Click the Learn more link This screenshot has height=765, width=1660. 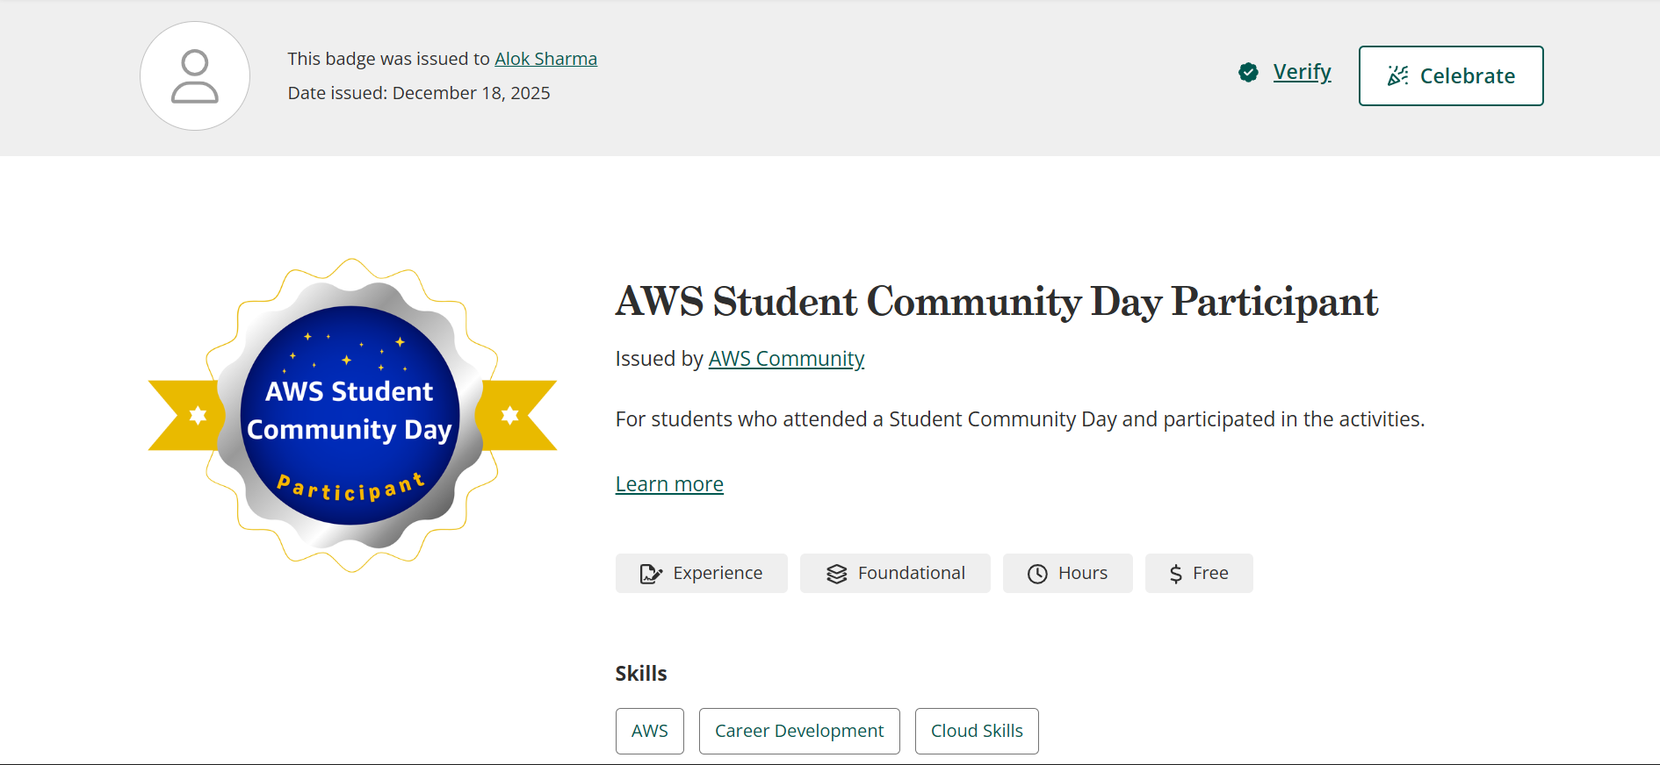coord(669,484)
